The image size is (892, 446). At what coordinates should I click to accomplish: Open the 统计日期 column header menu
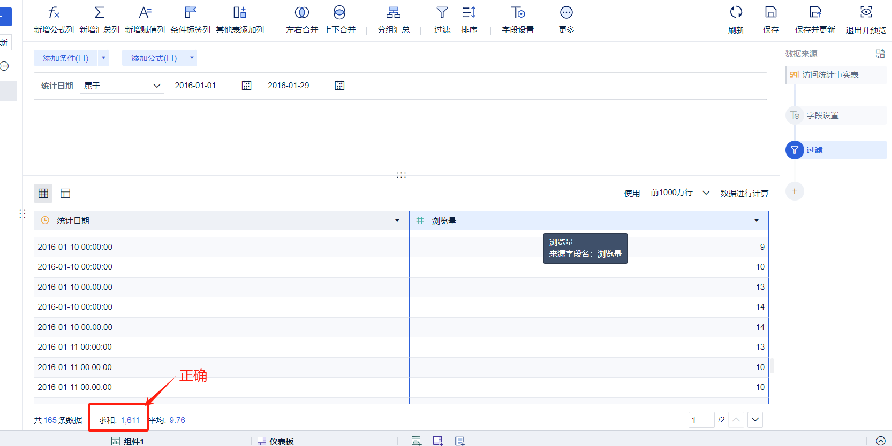click(x=397, y=220)
